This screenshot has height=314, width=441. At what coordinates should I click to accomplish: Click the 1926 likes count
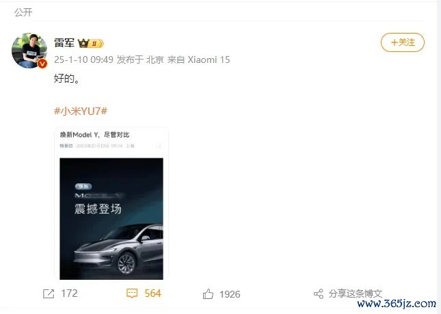pos(230,294)
